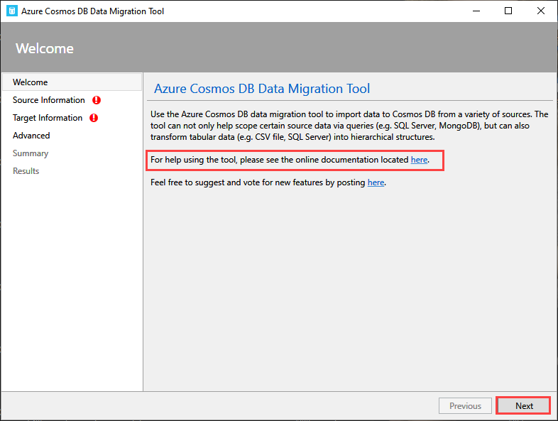This screenshot has height=421, width=558.
Task: Select the Welcome step in the sidebar
Action: pos(31,82)
